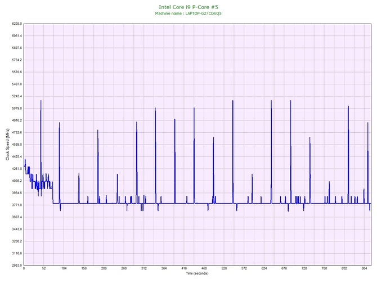Click the 52 tick on time axis

coord(44,268)
